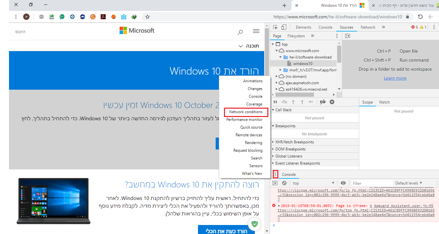Open a new tab with the plus icon

284,5
